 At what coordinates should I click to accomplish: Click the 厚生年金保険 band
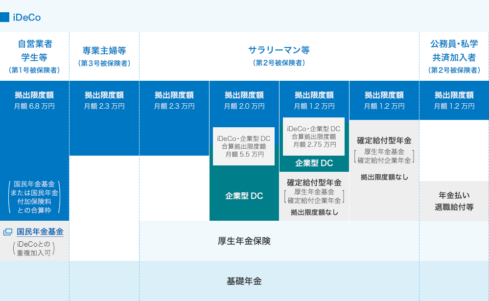coord(244,241)
